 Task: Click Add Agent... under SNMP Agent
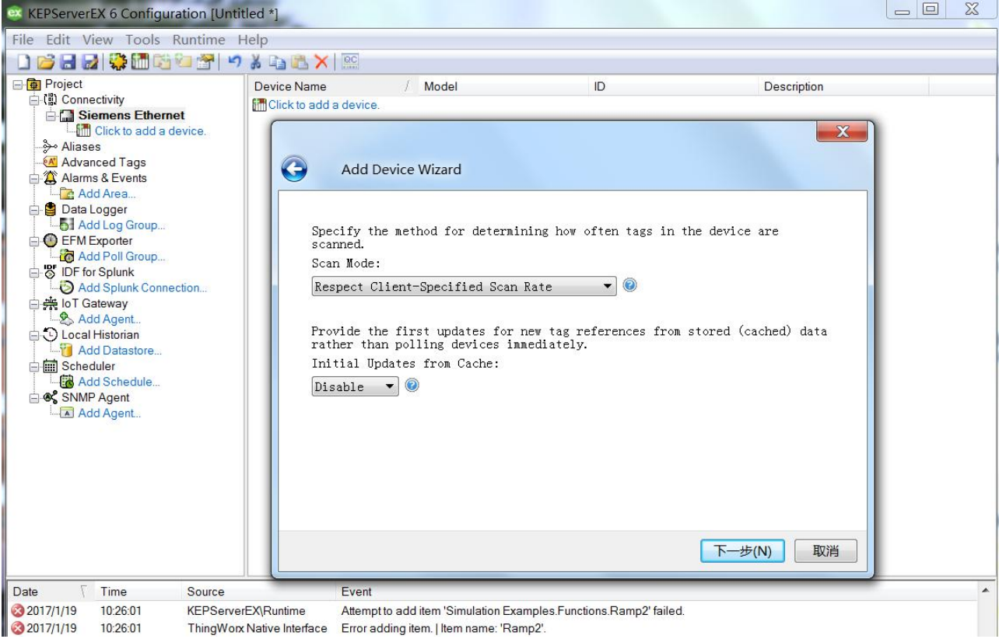[x=110, y=413]
